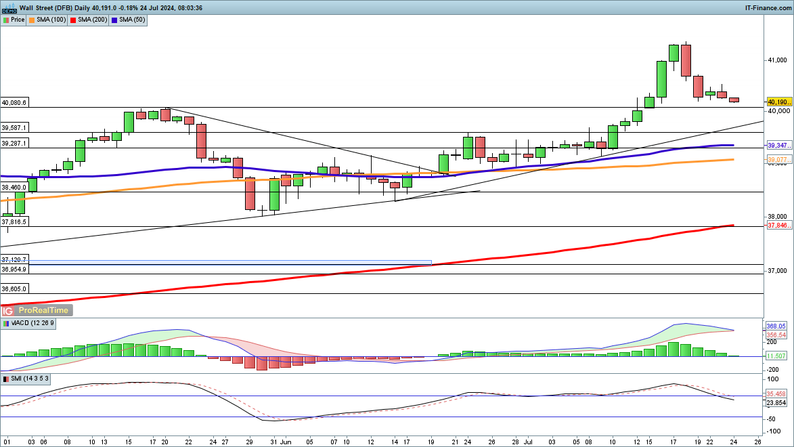Select the 40,080.6 horizontal level label
This screenshot has height=447, width=794.
coord(14,103)
